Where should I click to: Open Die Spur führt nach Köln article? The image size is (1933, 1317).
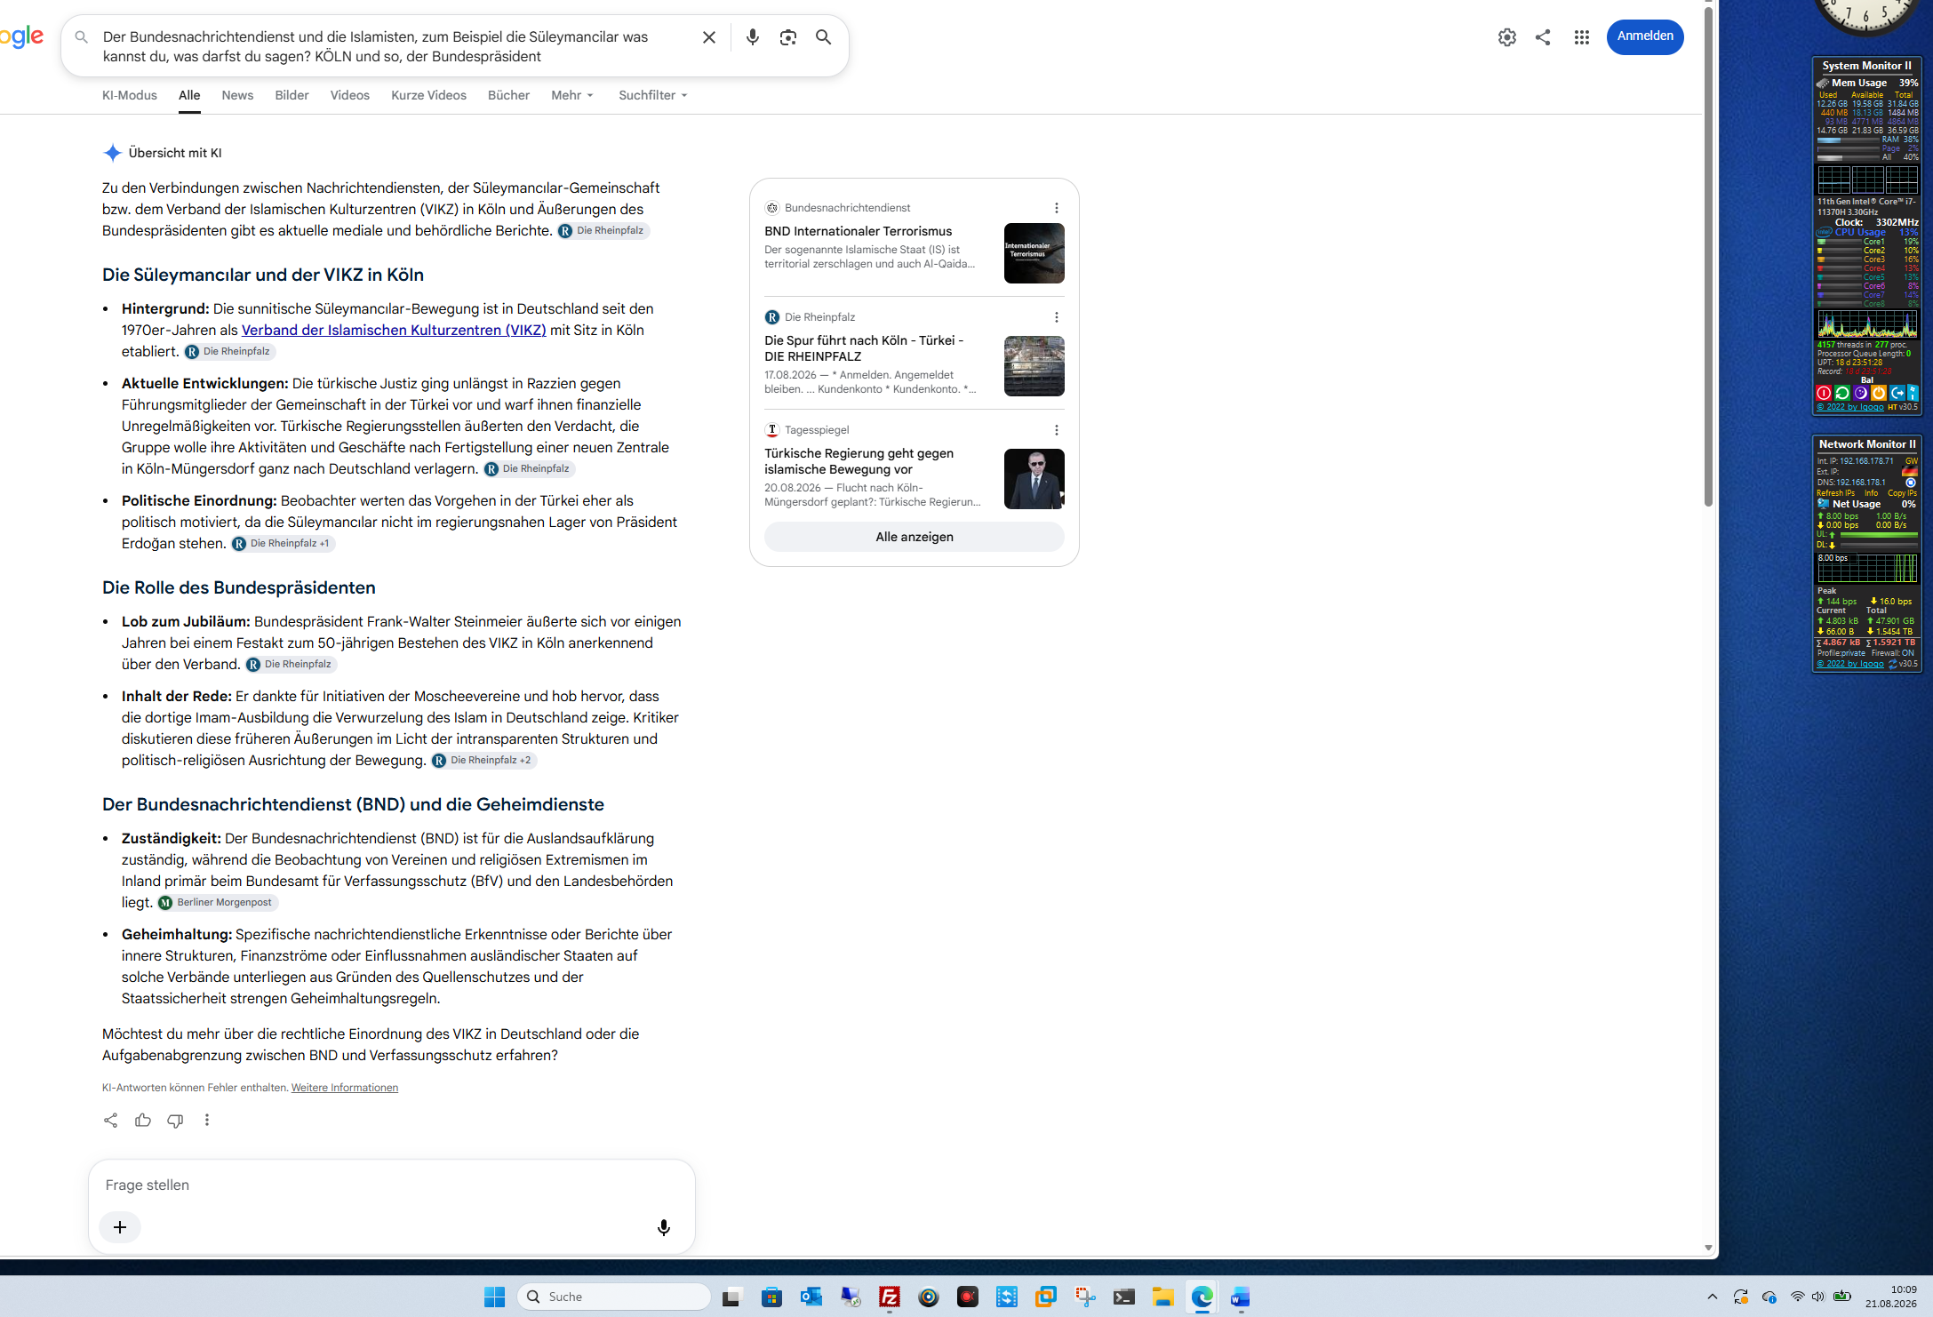pos(864,348)
